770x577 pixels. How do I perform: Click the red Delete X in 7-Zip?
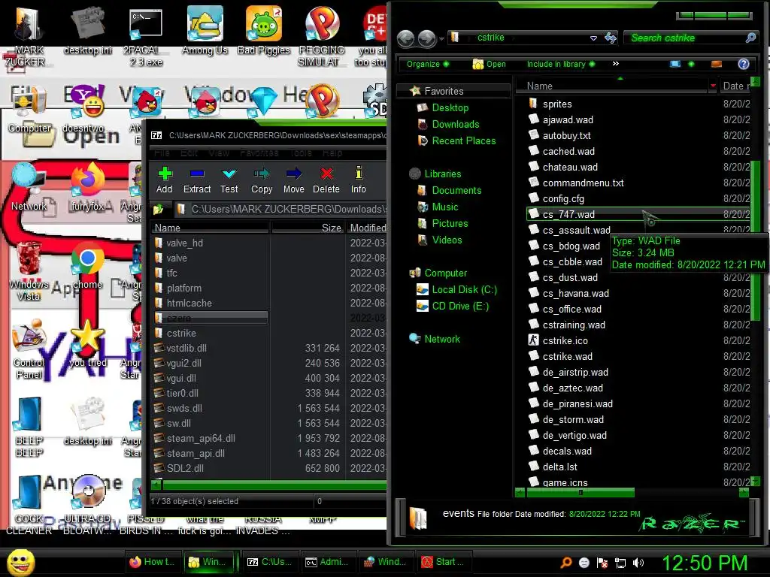[x=326, y=174]
